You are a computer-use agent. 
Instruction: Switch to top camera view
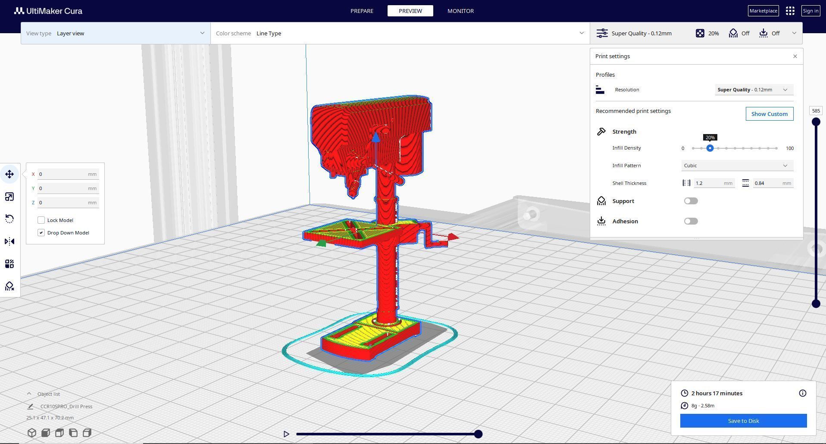(x=59, y=433)
